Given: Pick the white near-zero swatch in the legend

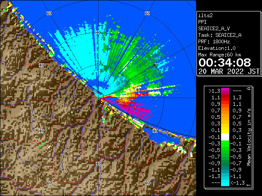Looking at the screenshot, I should (225, 137).
